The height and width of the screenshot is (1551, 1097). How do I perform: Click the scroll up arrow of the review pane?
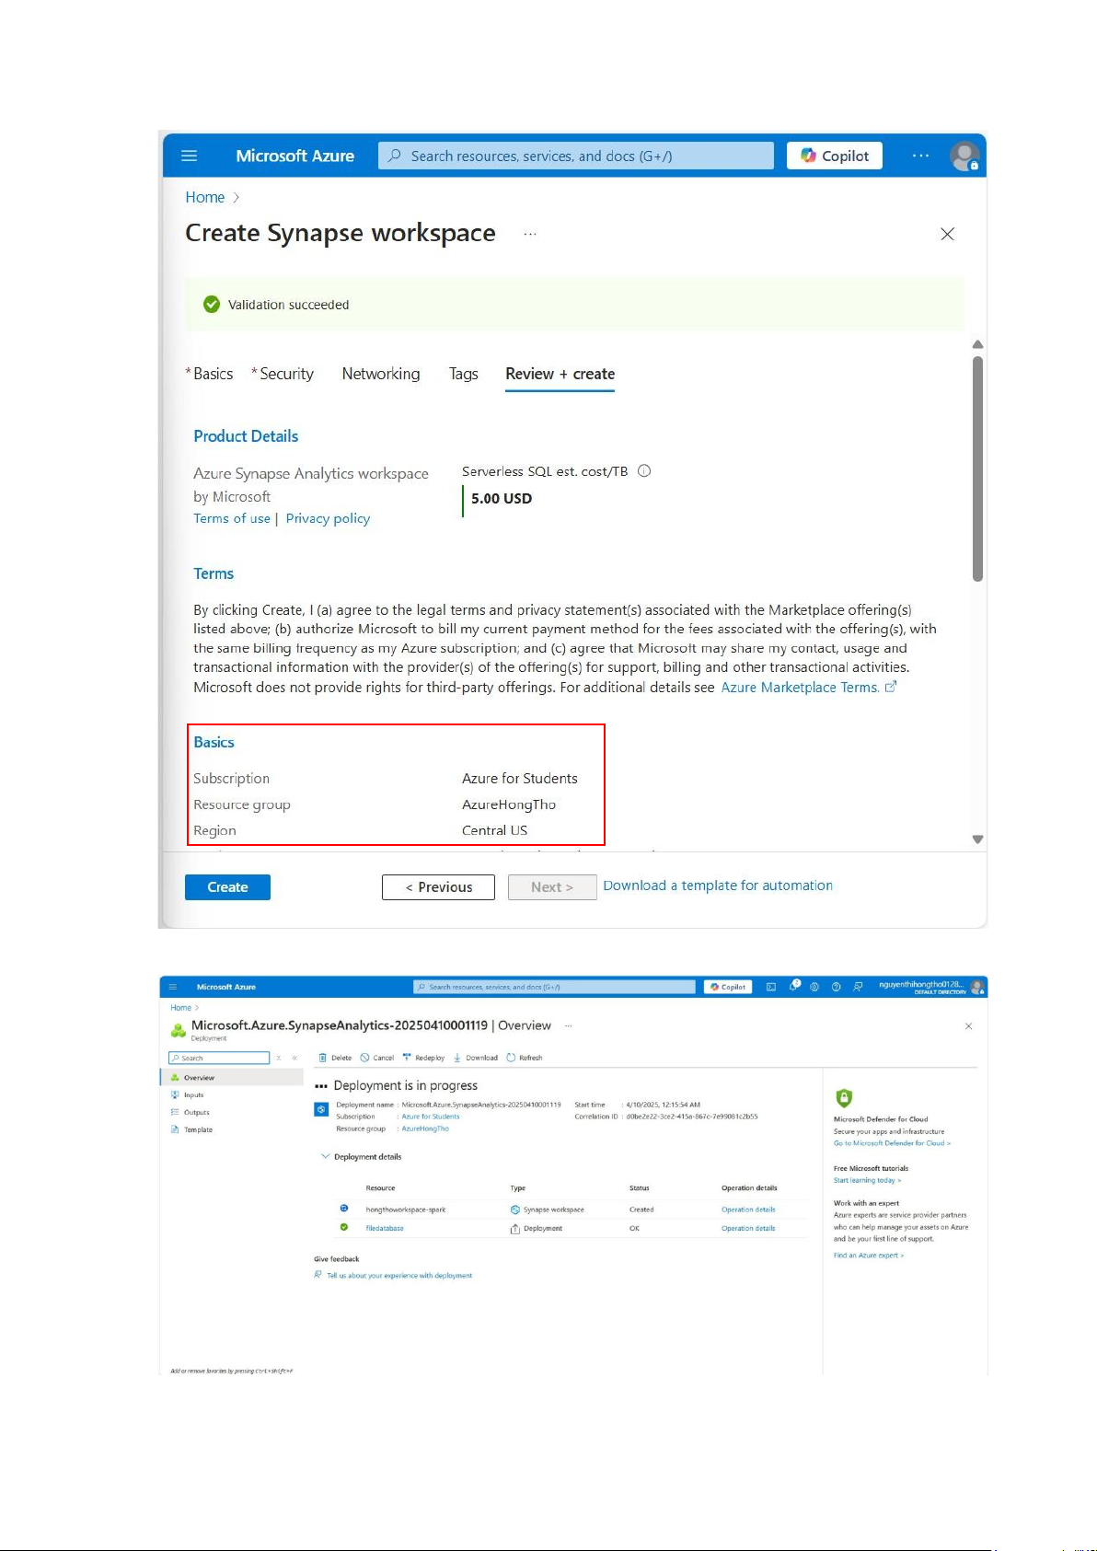point(978,344)
